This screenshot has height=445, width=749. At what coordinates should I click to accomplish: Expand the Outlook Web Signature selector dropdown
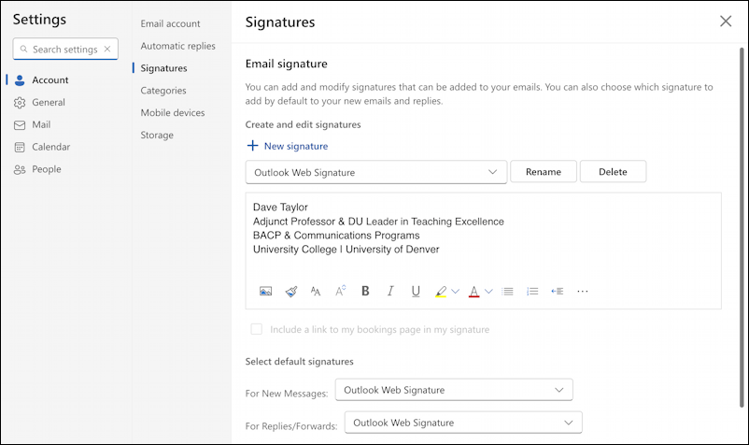click(376, 172)
